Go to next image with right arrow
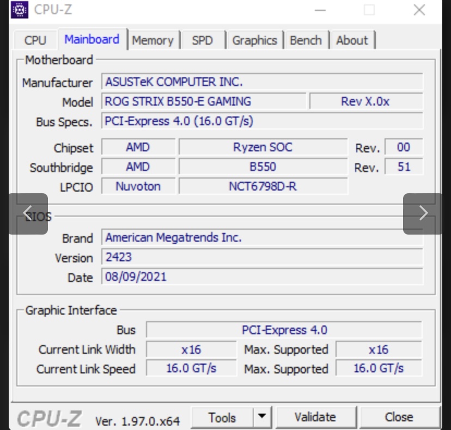451x430 pixels. coord(423,213)
